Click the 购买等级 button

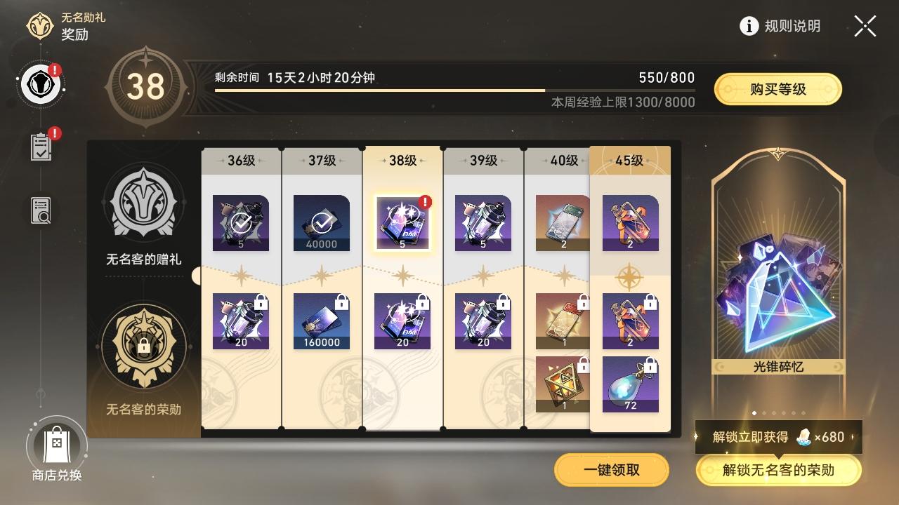(778, 90)
